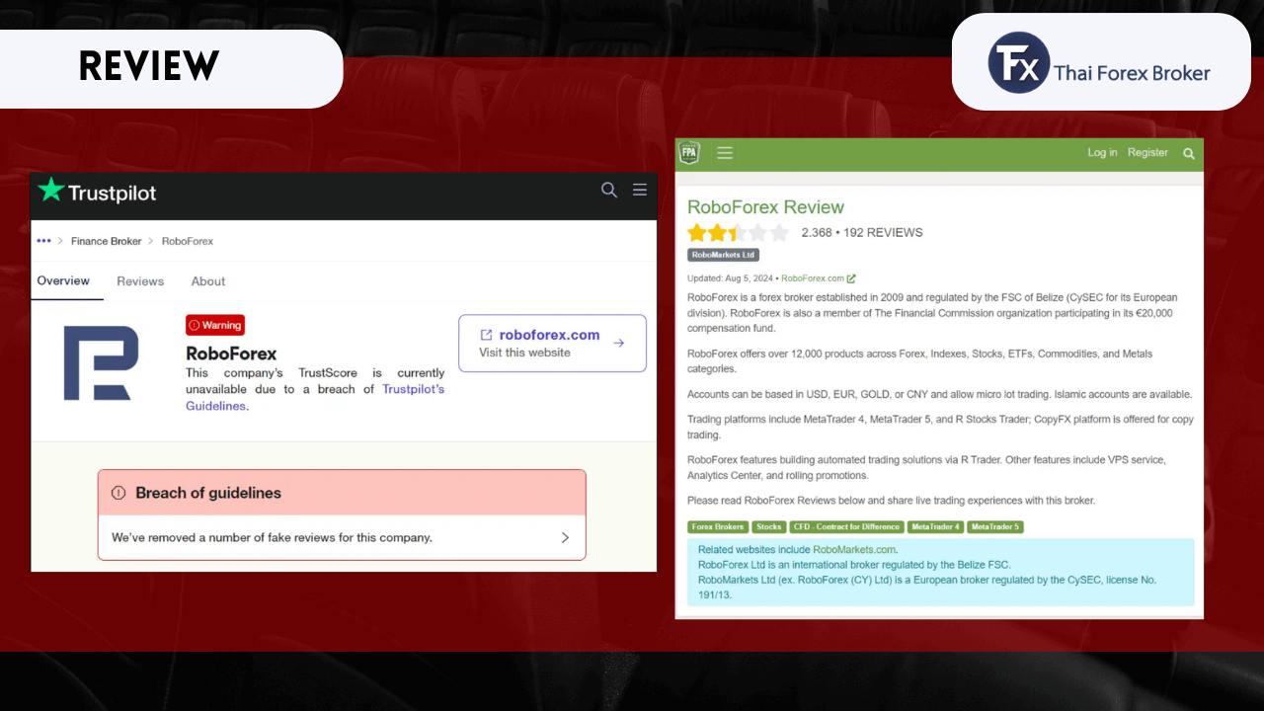Select the Stocks tag
This screenshot has width=1264, height=711.
pyautogui.click(x=769, y=527)
